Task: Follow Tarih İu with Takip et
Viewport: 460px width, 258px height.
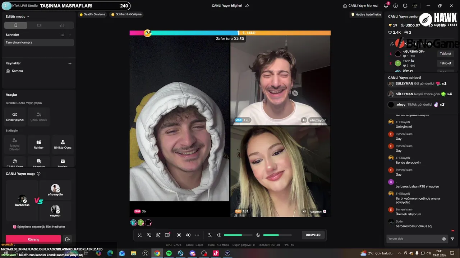Action: [x=445, y=63]
